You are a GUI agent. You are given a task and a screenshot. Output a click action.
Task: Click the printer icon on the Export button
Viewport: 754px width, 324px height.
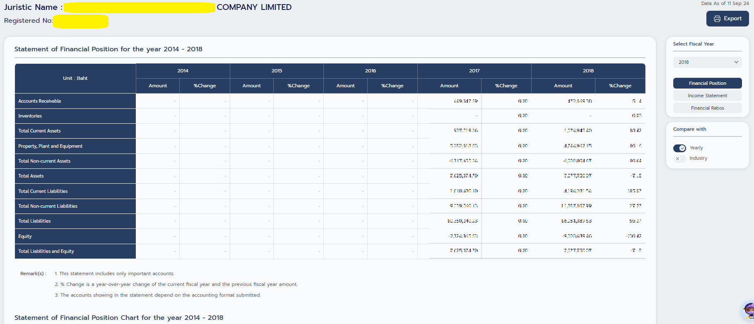click(x=717, y=19)
